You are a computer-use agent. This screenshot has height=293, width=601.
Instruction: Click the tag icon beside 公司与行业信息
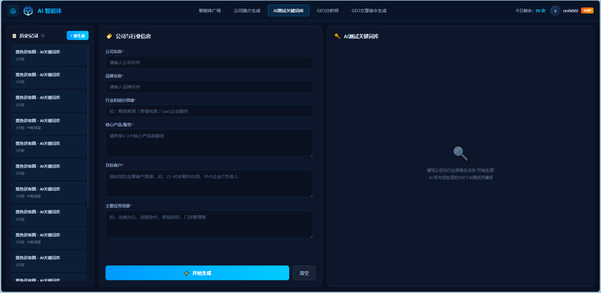(109, 36)
